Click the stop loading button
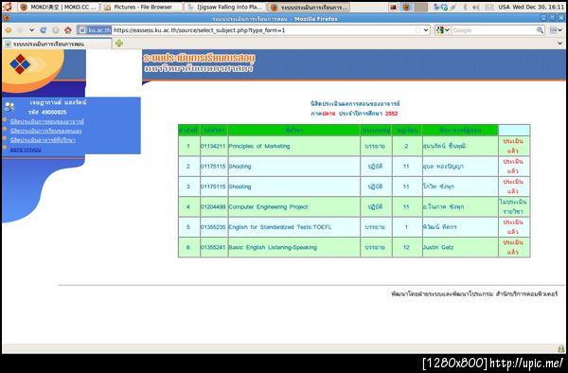Screen dimensions: 568x373 click(56, 30)
